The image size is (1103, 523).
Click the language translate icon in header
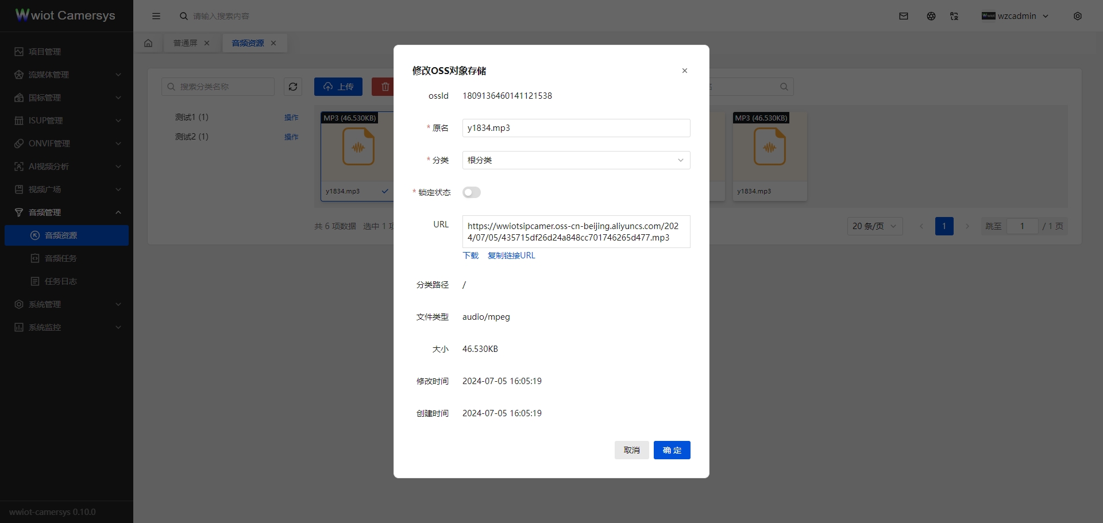point(954,16)
